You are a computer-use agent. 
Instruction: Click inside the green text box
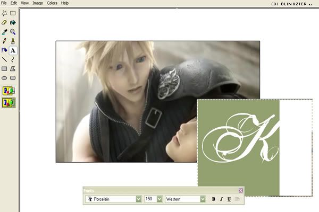point(238,148)
